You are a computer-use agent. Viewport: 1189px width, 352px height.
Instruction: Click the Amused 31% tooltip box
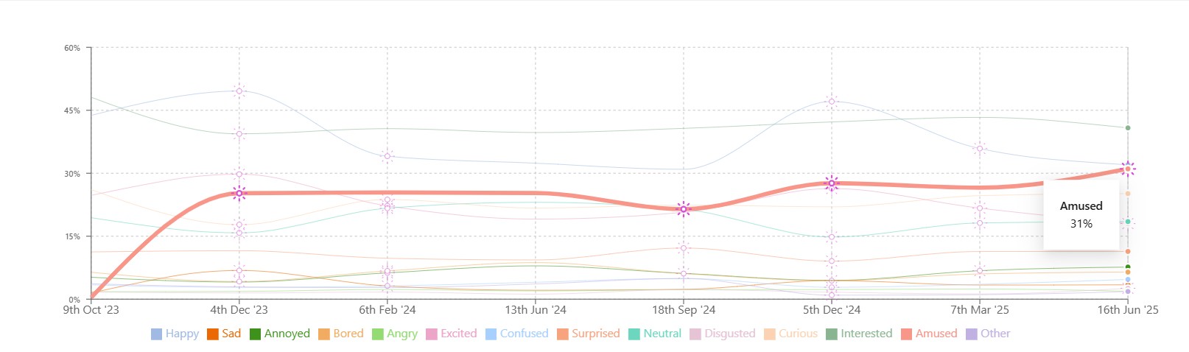[x=1081, y=215]
